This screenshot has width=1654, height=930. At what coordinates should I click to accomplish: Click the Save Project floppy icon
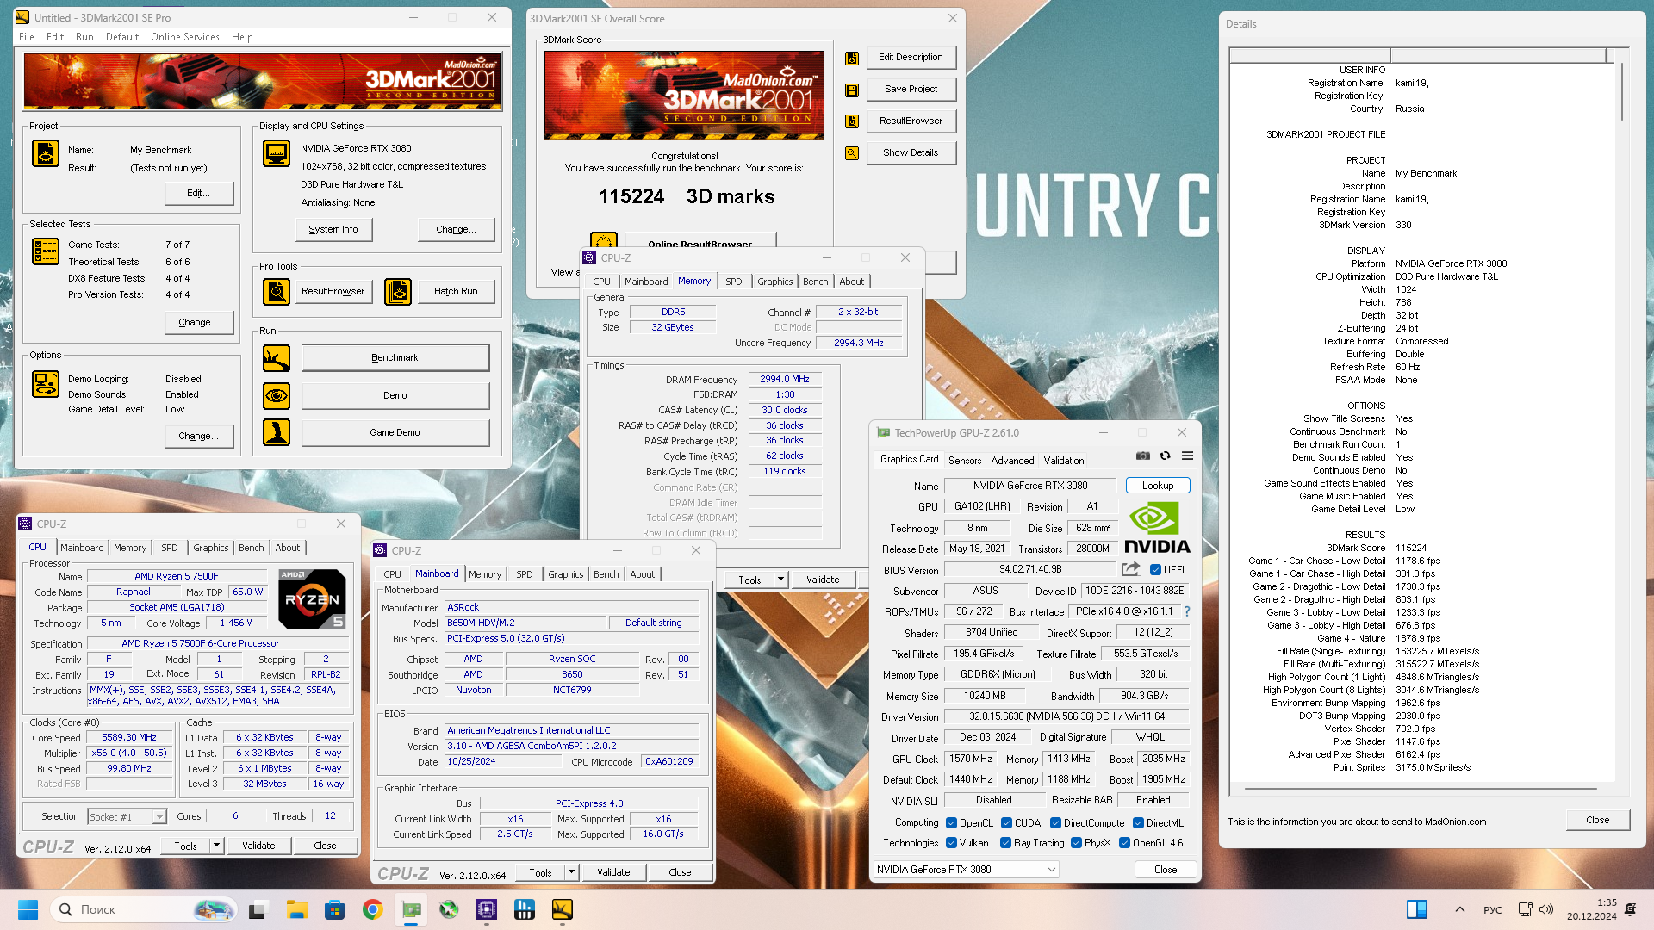point(852,90)
